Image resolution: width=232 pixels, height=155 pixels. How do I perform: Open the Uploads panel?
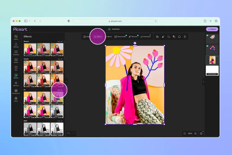tap(16, 45)
